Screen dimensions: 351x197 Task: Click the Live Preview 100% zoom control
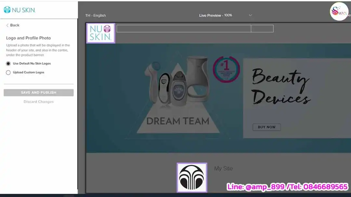click(x=215, y=15)
